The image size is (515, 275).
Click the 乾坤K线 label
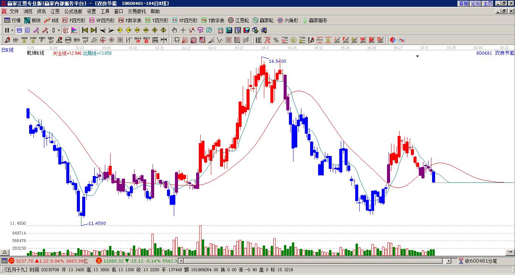tap(36, 53)
